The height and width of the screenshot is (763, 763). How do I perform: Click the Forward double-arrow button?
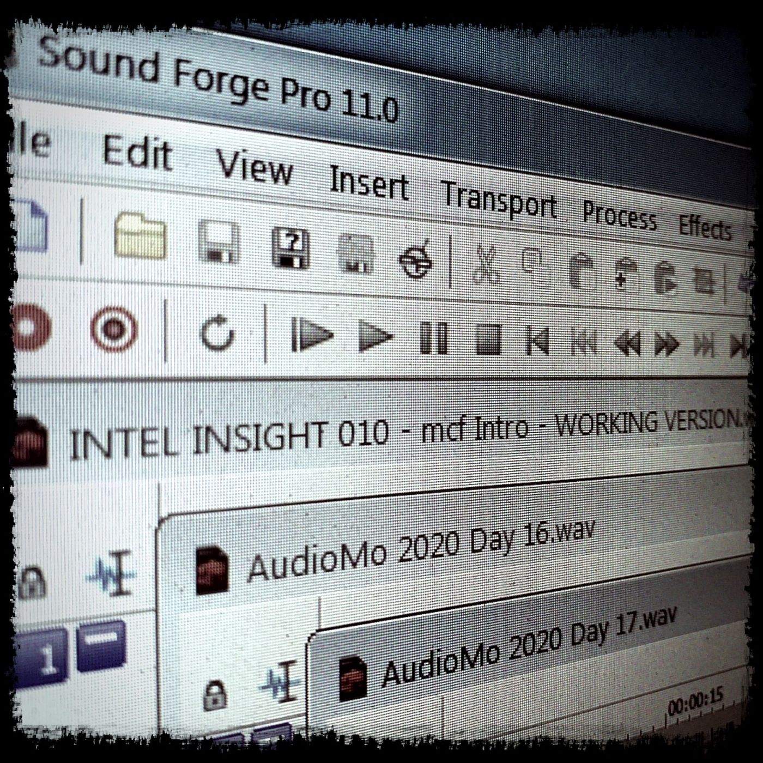(667, 345)
